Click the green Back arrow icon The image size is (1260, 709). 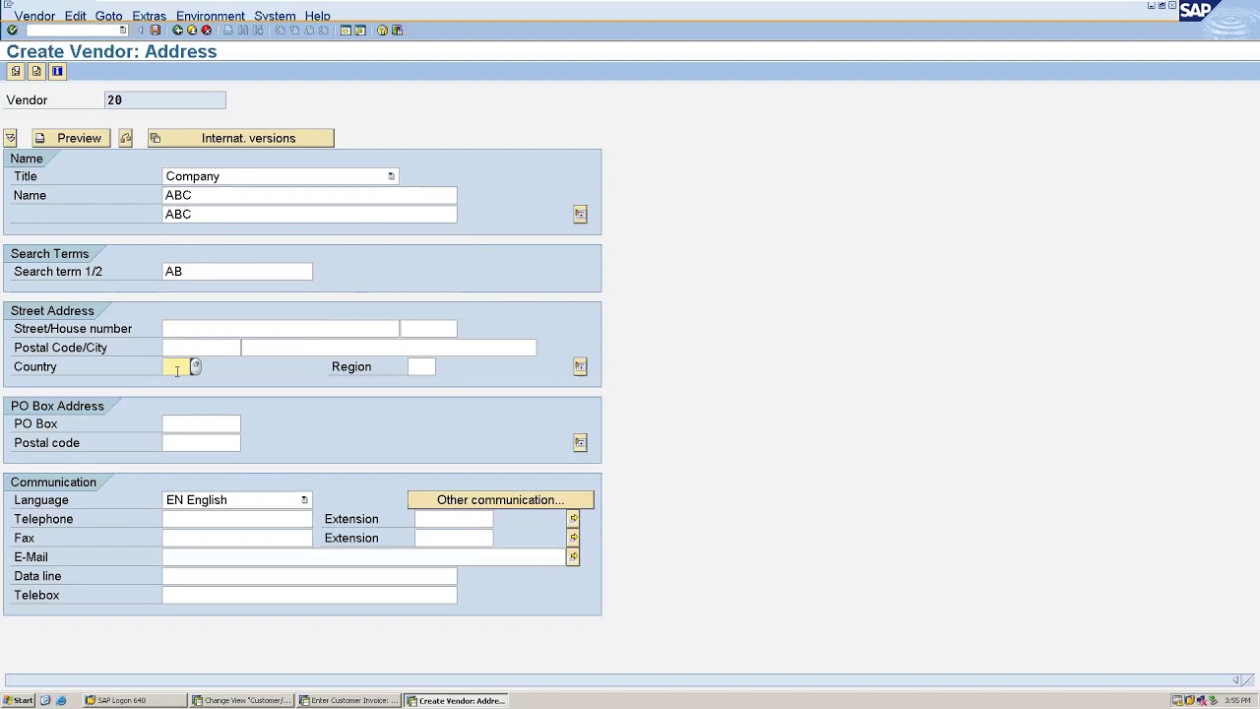177,31
